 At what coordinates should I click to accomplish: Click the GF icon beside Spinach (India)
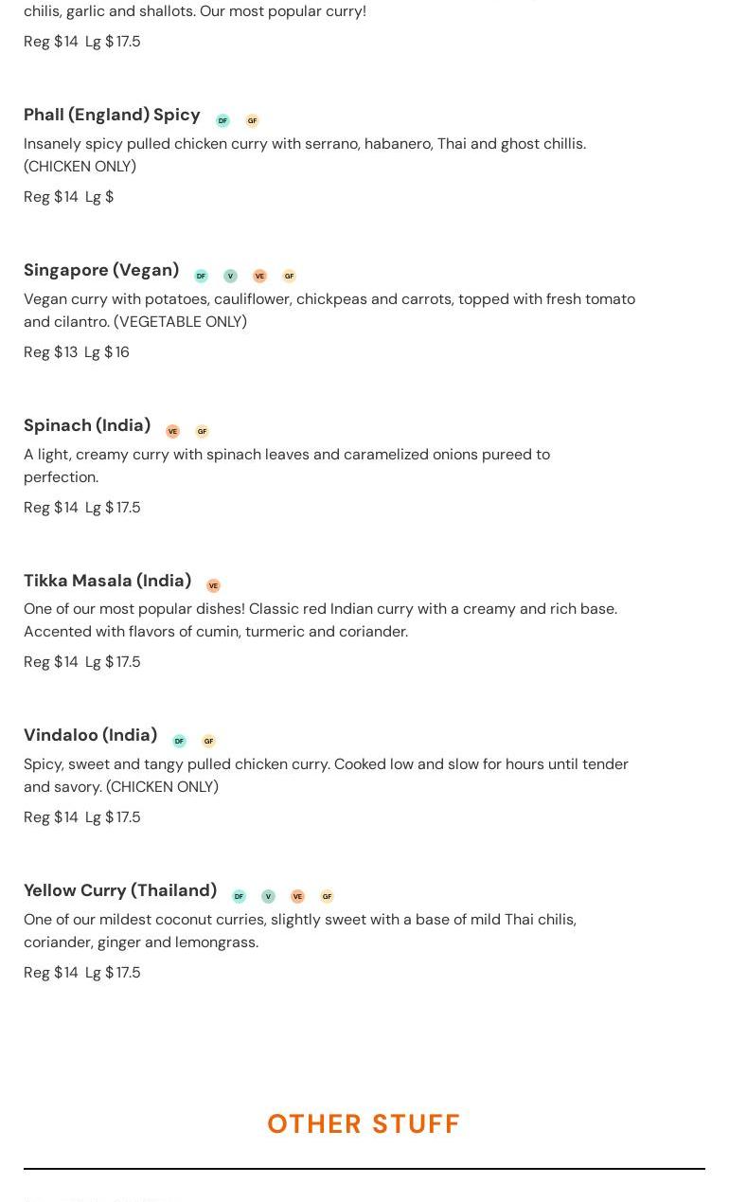pos(202,431)
